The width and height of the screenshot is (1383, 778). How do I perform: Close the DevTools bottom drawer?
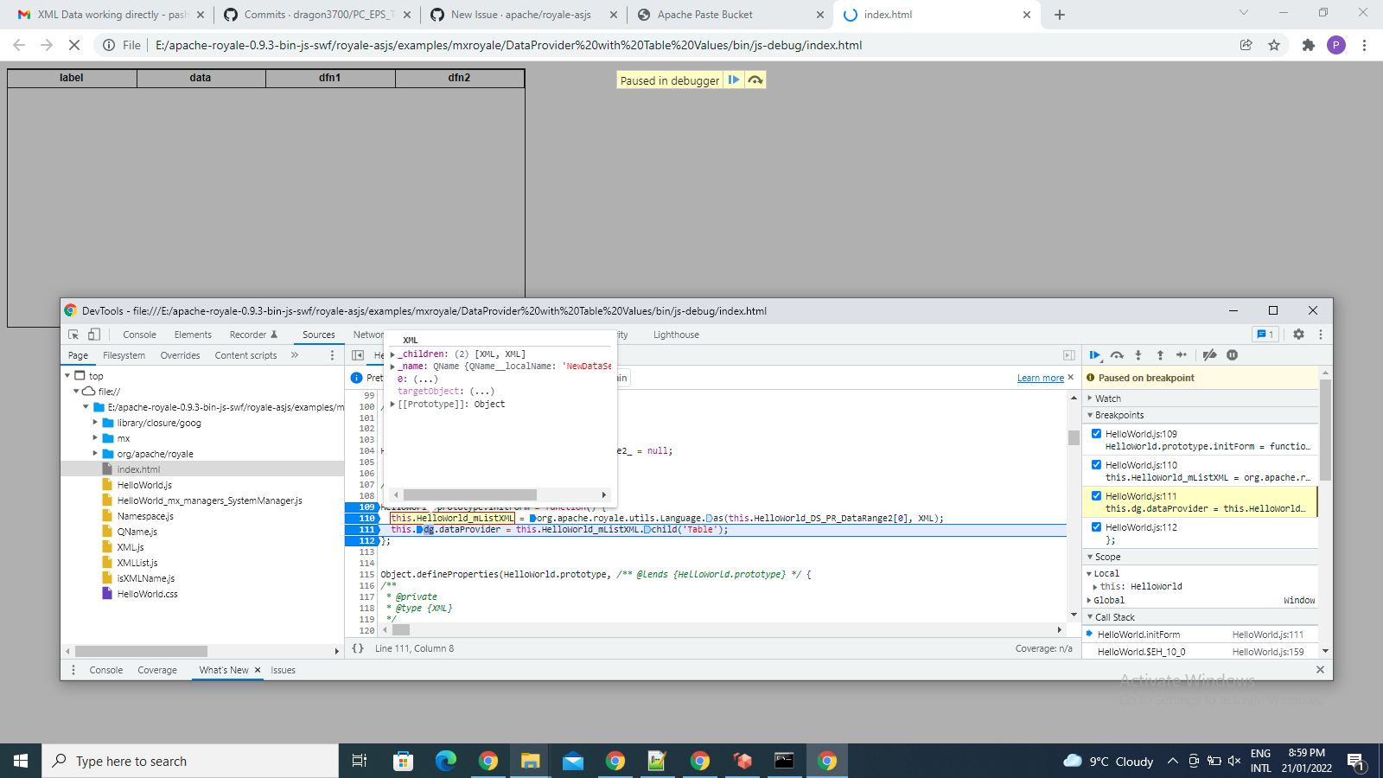(1320, 670)
